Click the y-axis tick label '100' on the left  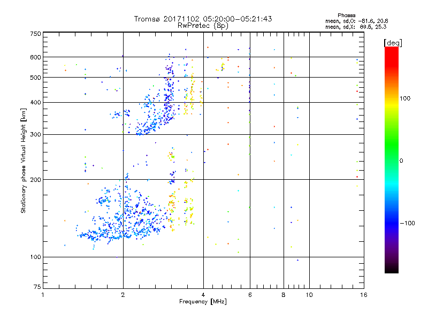click(35, 257)
